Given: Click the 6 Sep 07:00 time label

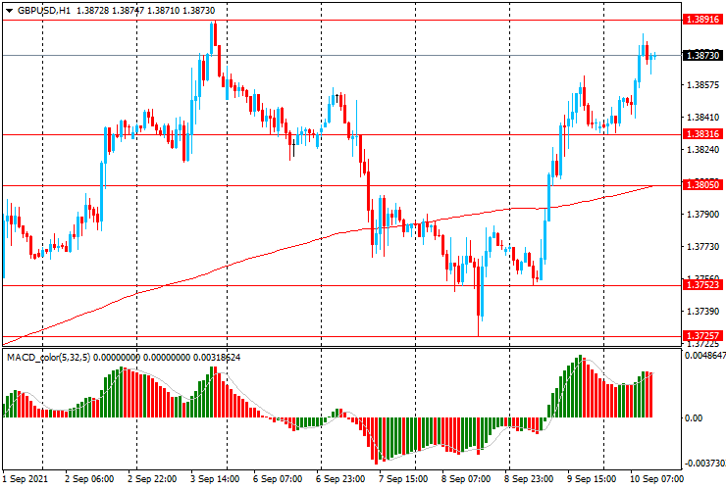Looking at the screenshot, I should point(278,478).
